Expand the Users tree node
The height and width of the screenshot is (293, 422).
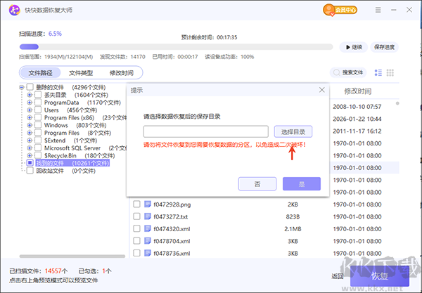point(30,110)
